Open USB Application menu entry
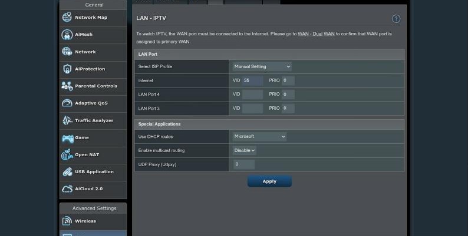Screen dimensions: 468x236 coord(93,172)
